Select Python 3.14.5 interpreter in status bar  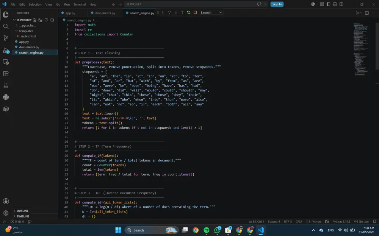click(x=341, y=222)
